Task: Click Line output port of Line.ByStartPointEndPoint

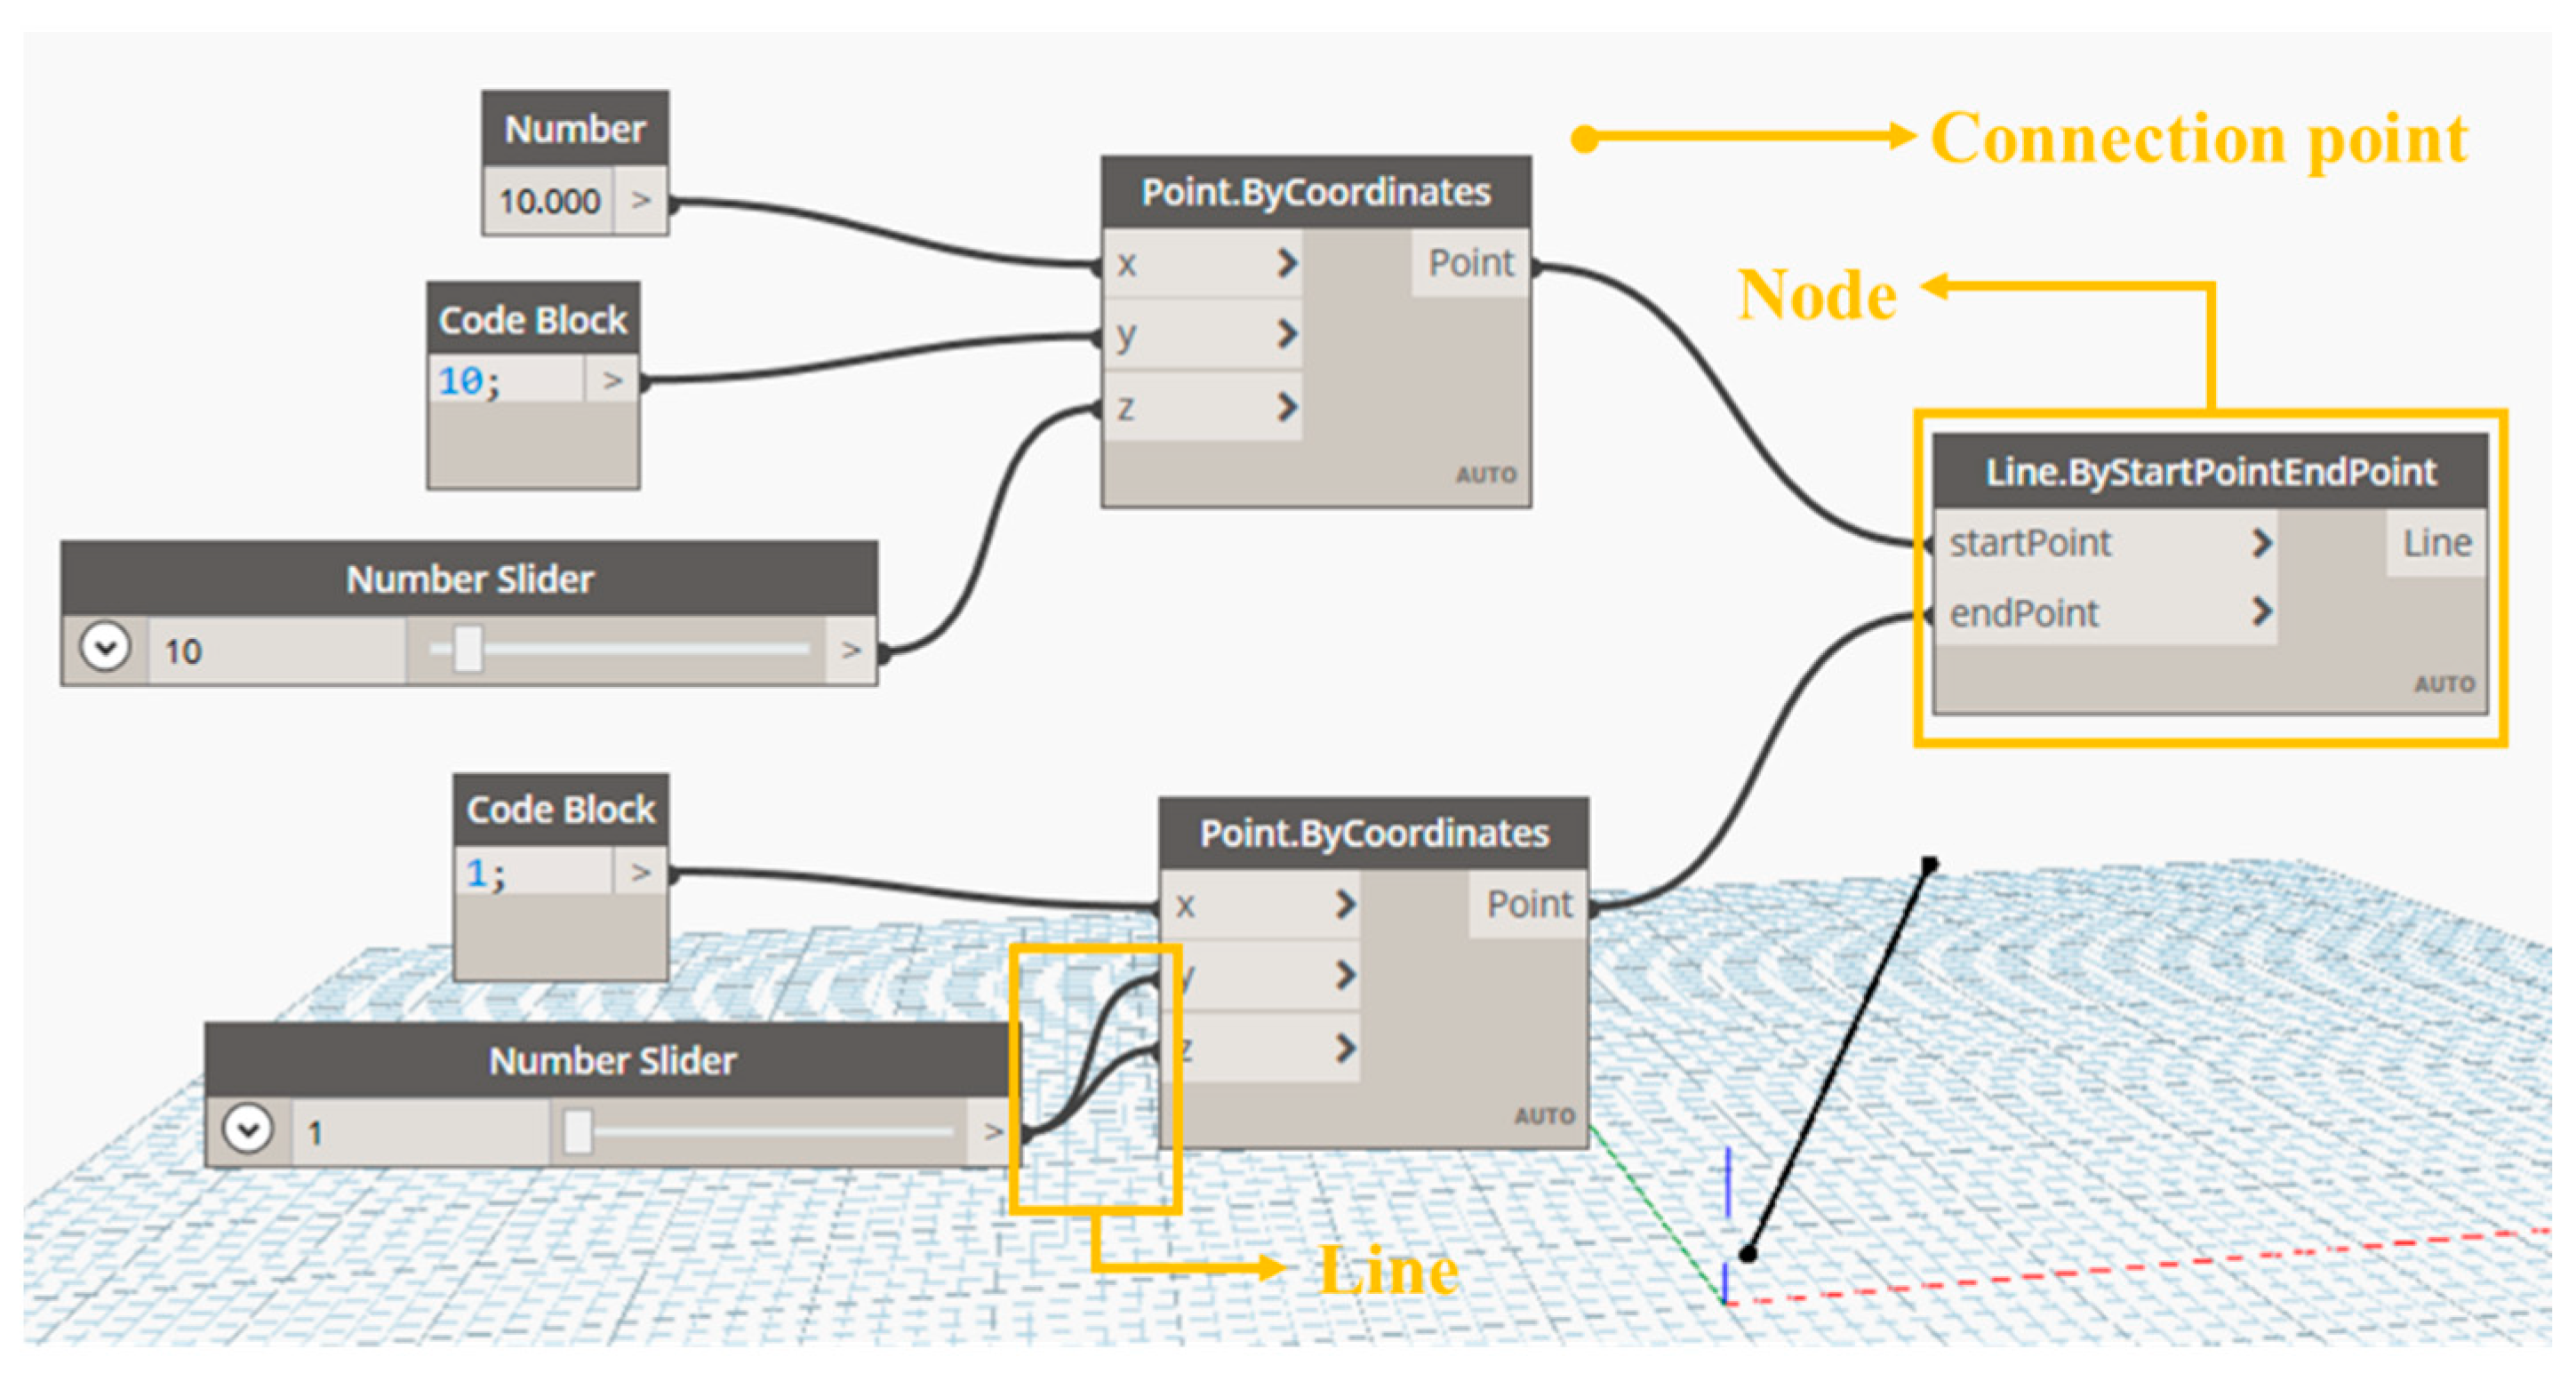Action: tap(2437, 543)
